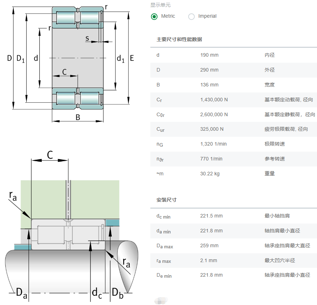Click the 1,320 1/min limiting speed value
Image resolution: width=317 pixels, height=305 pixels.
coord(213,144)
